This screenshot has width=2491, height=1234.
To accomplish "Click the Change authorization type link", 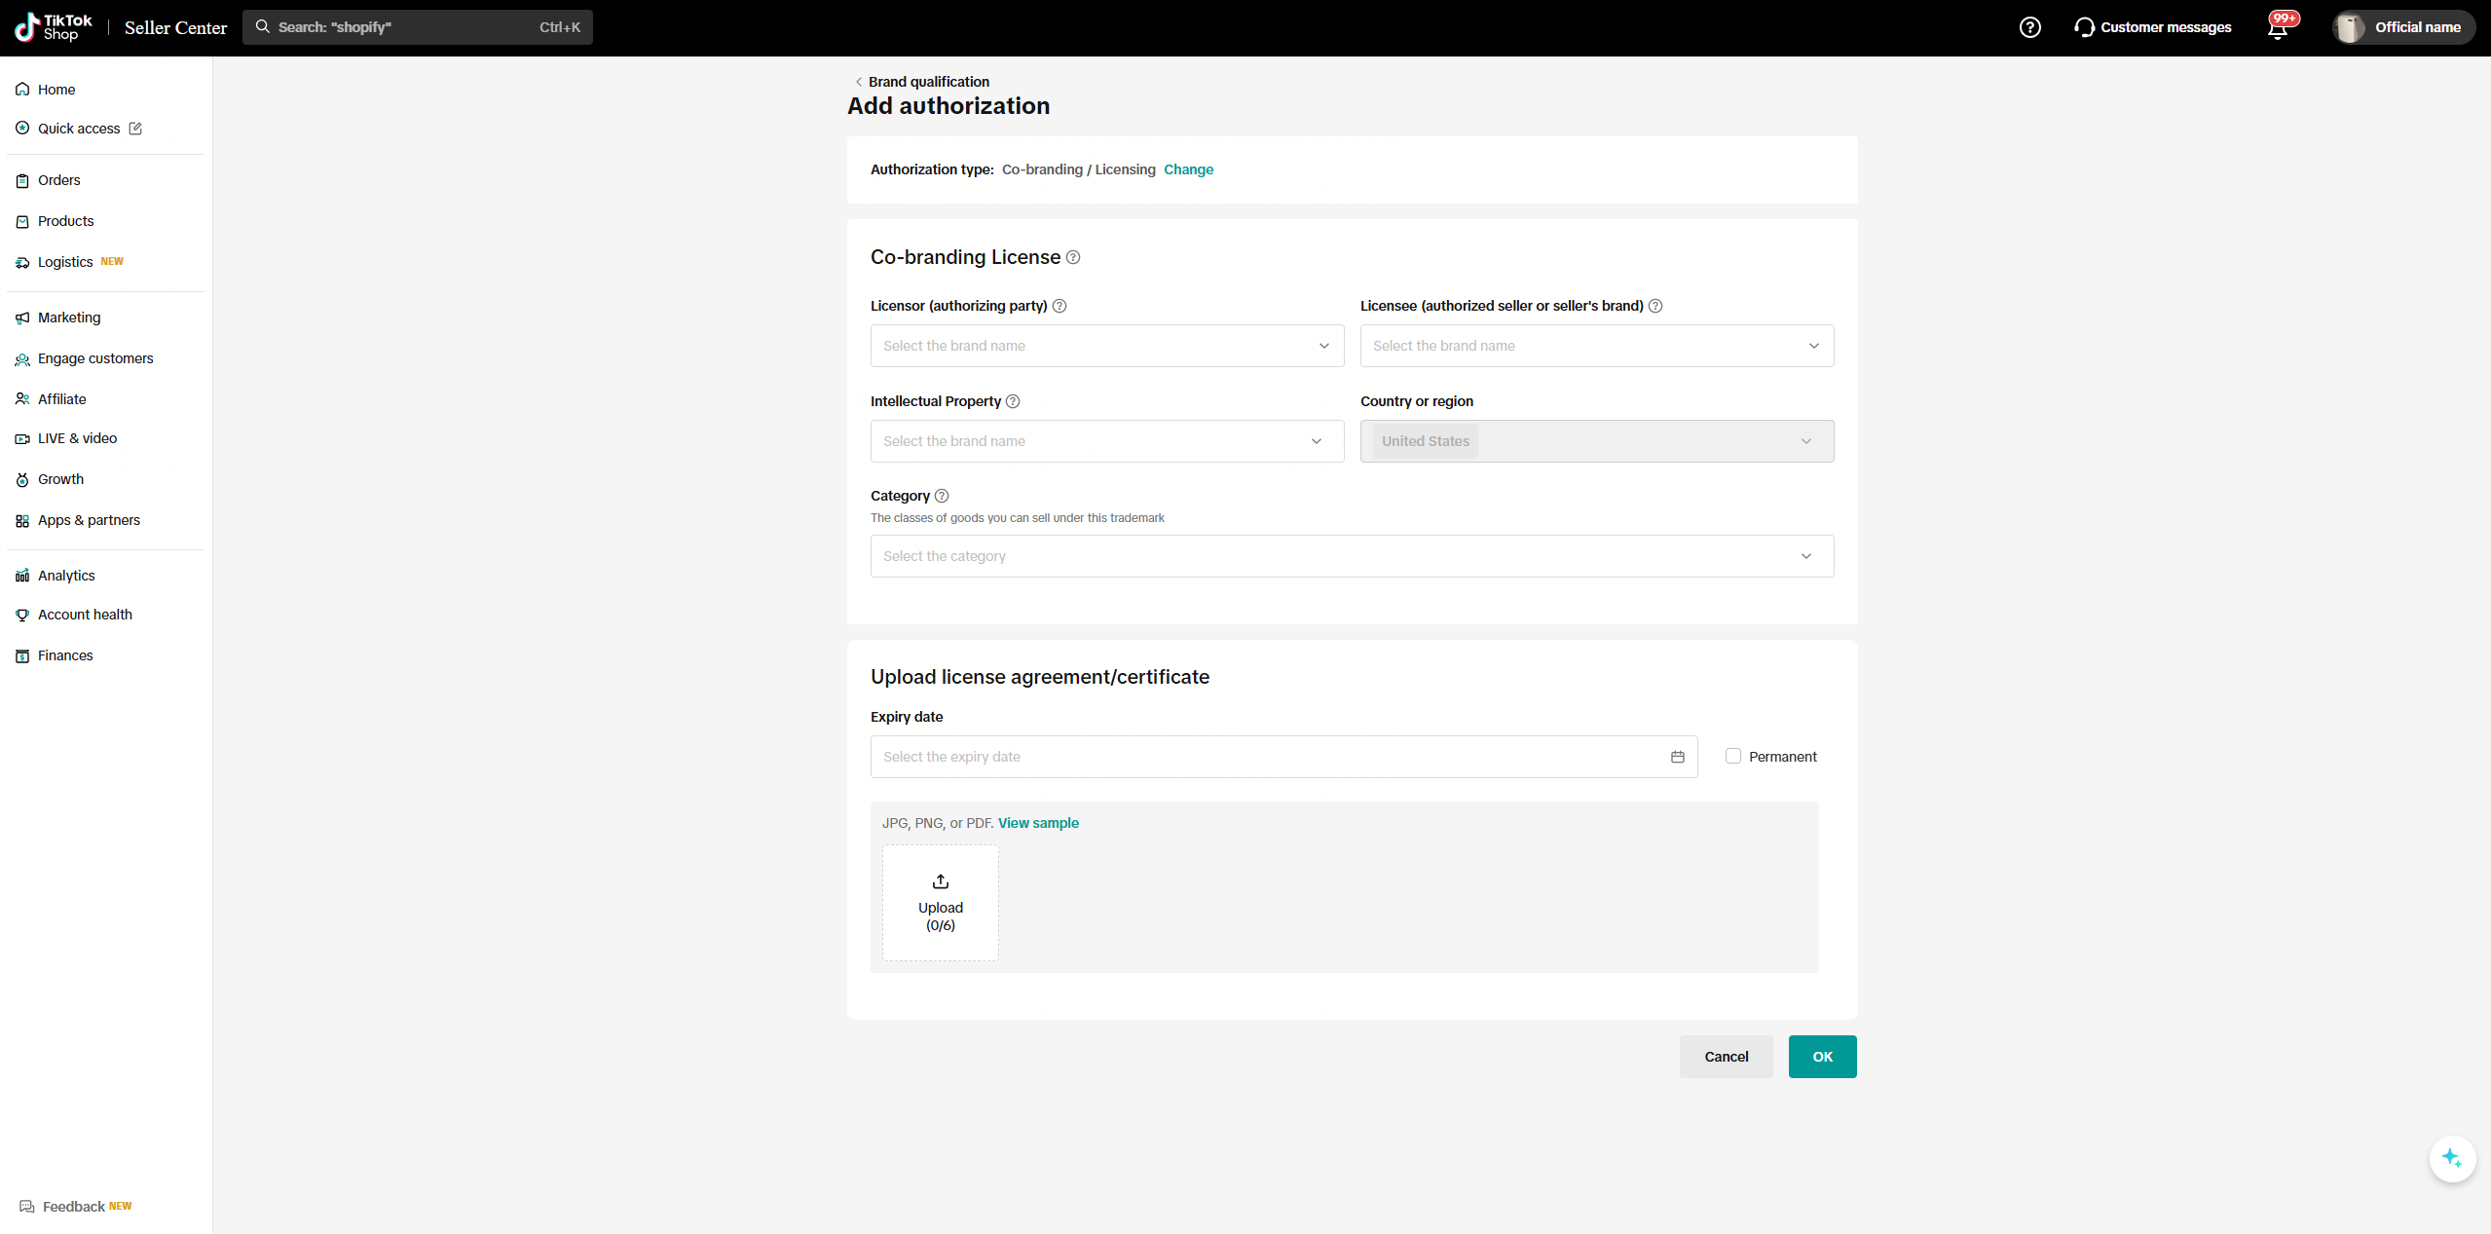I will coord(1188,169).
